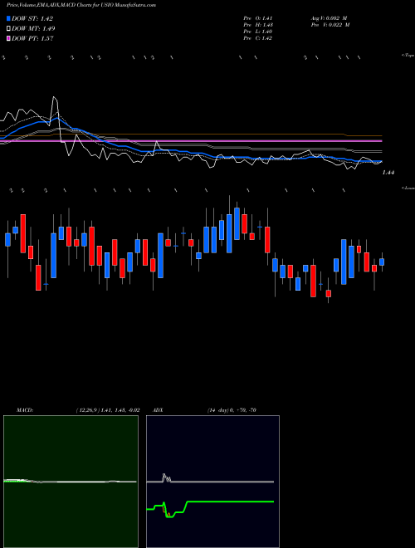Screen dimensions: 415x548
Task: Click the ADX panel heading
Action: tap(158, 410)
